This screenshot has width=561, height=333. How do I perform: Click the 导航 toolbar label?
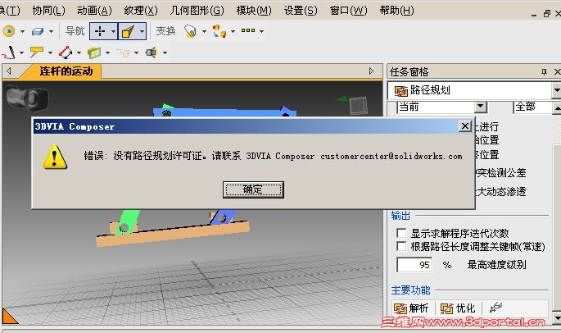(75, 31)
